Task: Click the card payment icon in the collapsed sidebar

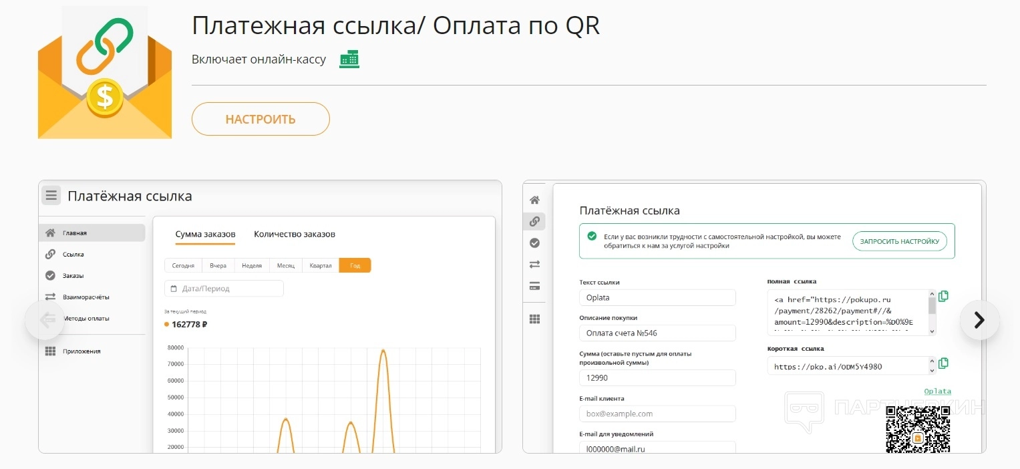Action: [x=534, y=287]
